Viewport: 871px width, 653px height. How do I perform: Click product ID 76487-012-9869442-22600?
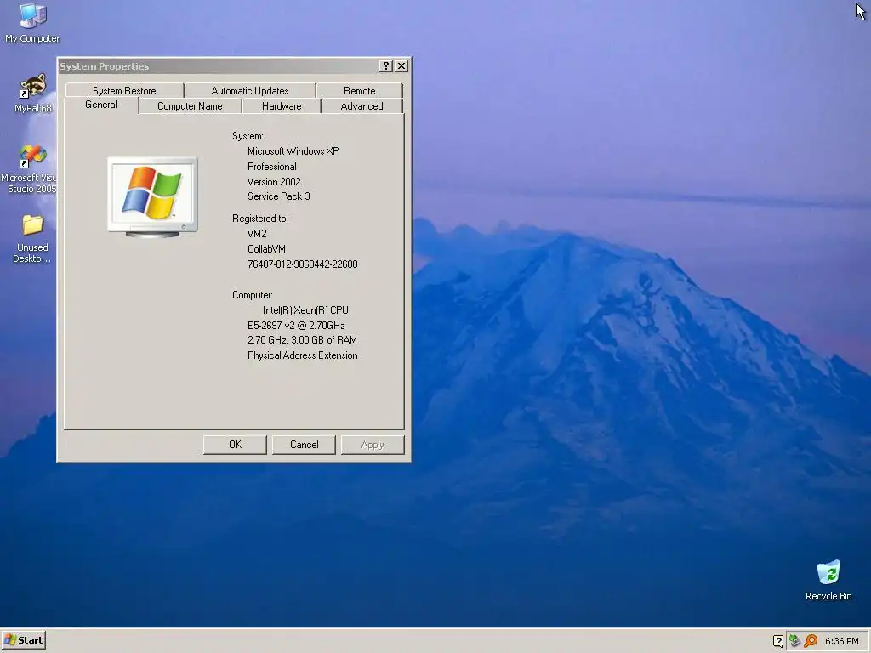point(302,264)
